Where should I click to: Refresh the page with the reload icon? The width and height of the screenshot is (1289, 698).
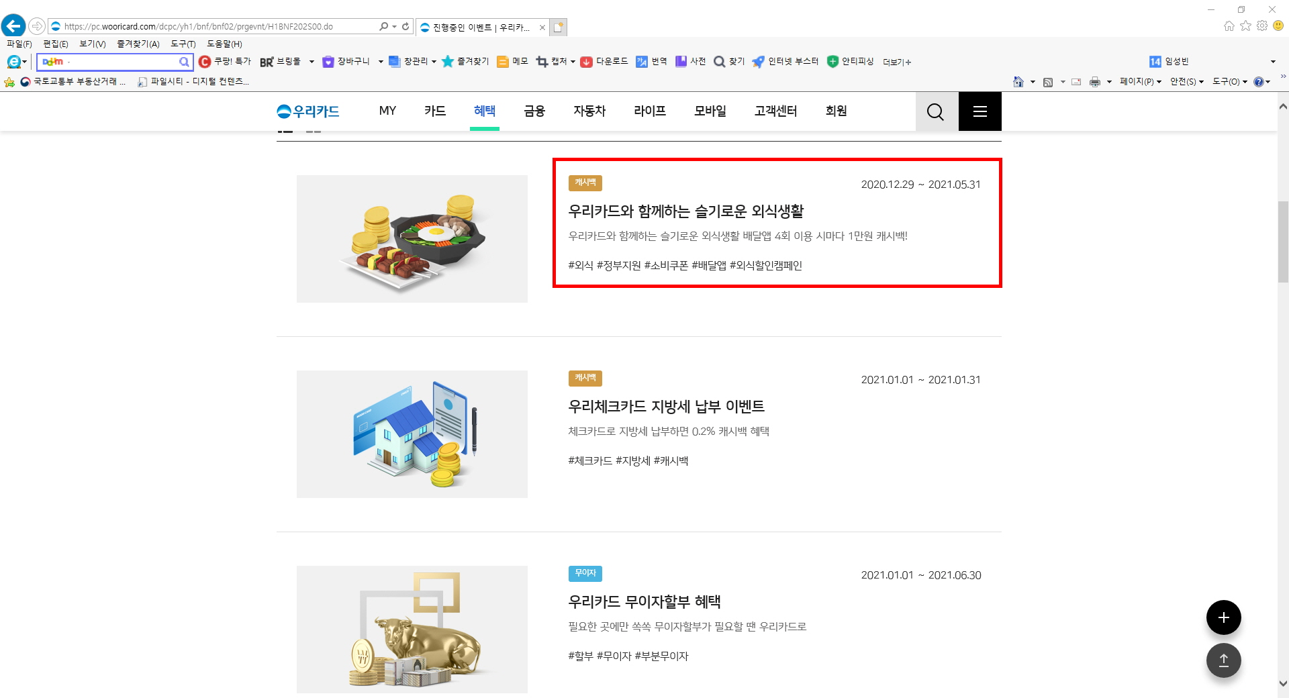tap(405, 26)
